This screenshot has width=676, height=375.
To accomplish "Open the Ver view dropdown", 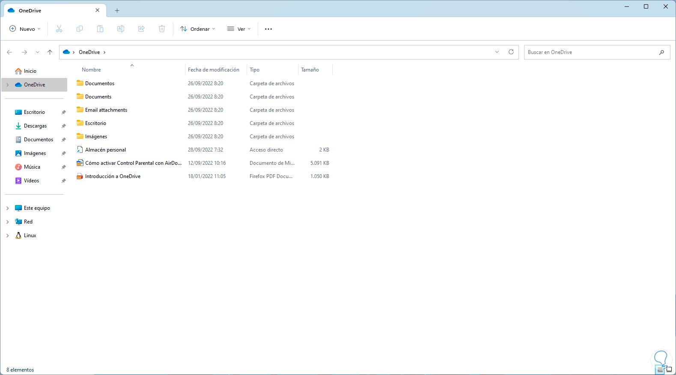I will click(x=239, y=29).
